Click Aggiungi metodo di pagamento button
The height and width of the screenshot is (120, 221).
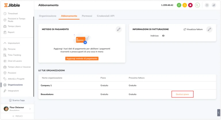(82, 59)
